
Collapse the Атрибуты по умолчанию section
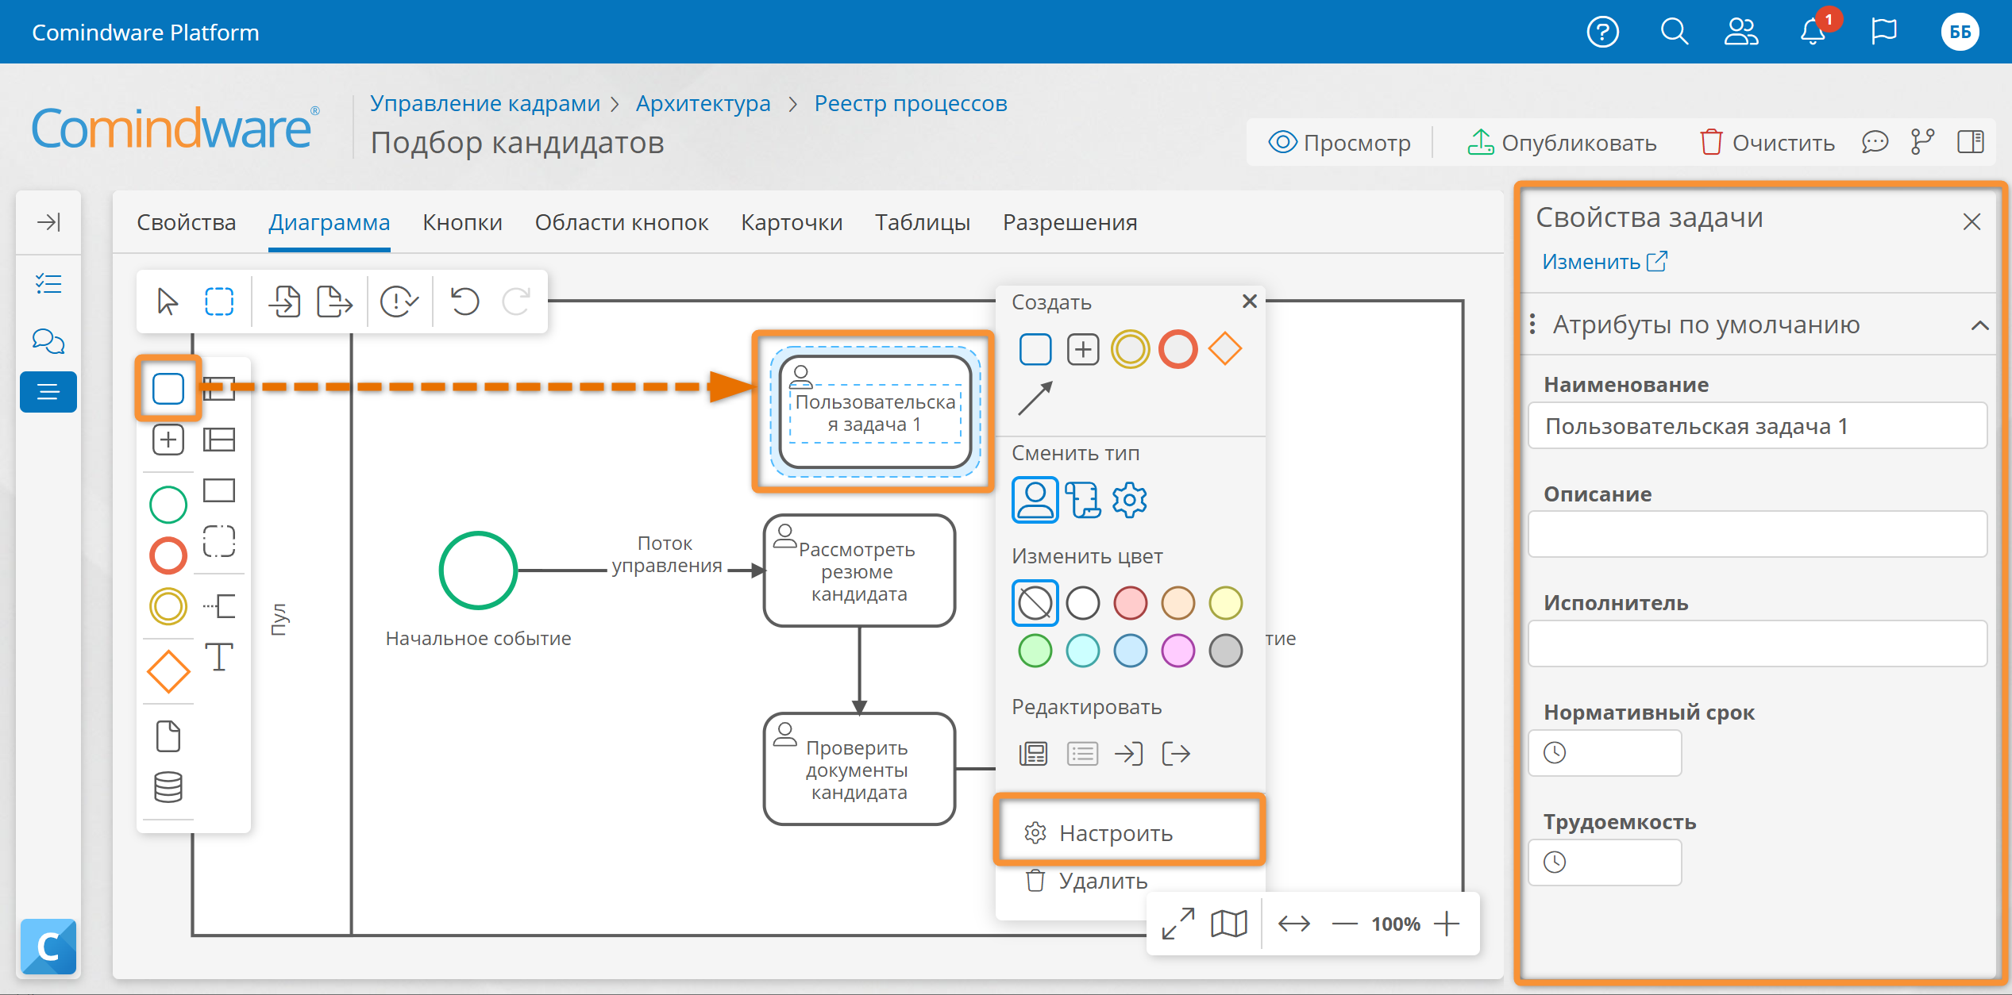pos(1980,325)
